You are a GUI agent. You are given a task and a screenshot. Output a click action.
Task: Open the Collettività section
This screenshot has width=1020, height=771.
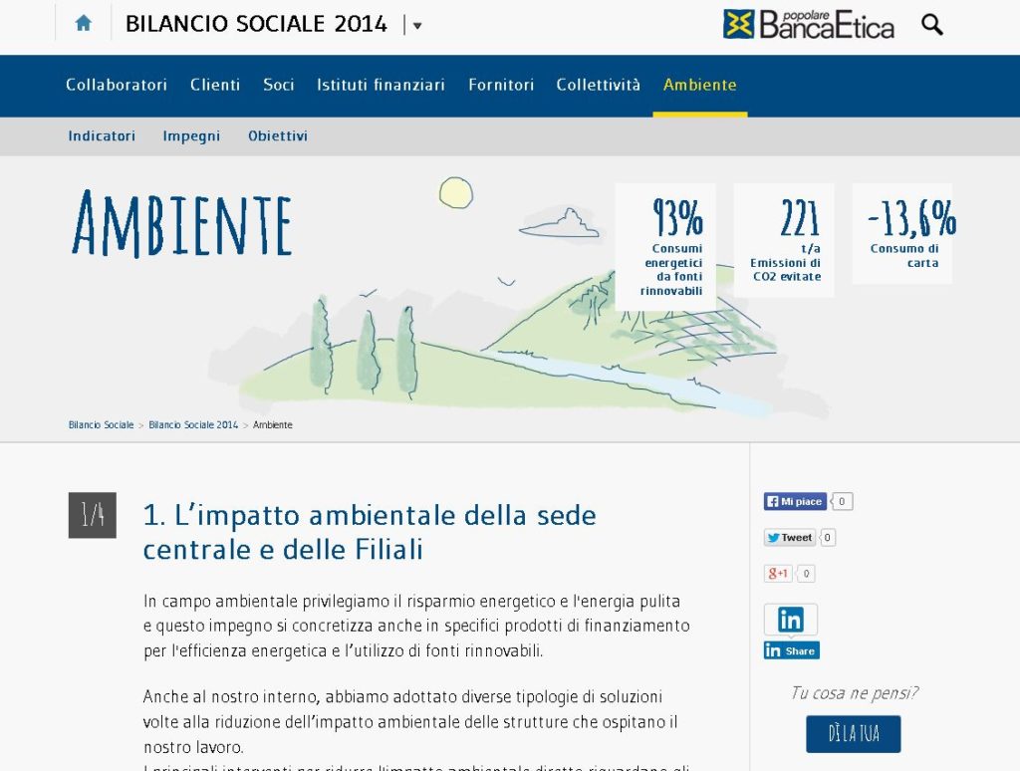598,85
